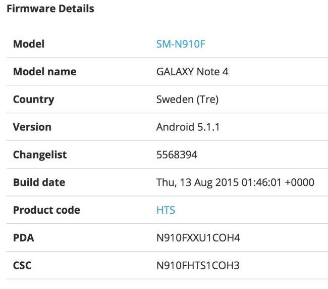Select the Model name label
328x289 pixels.
pos(44,72)
